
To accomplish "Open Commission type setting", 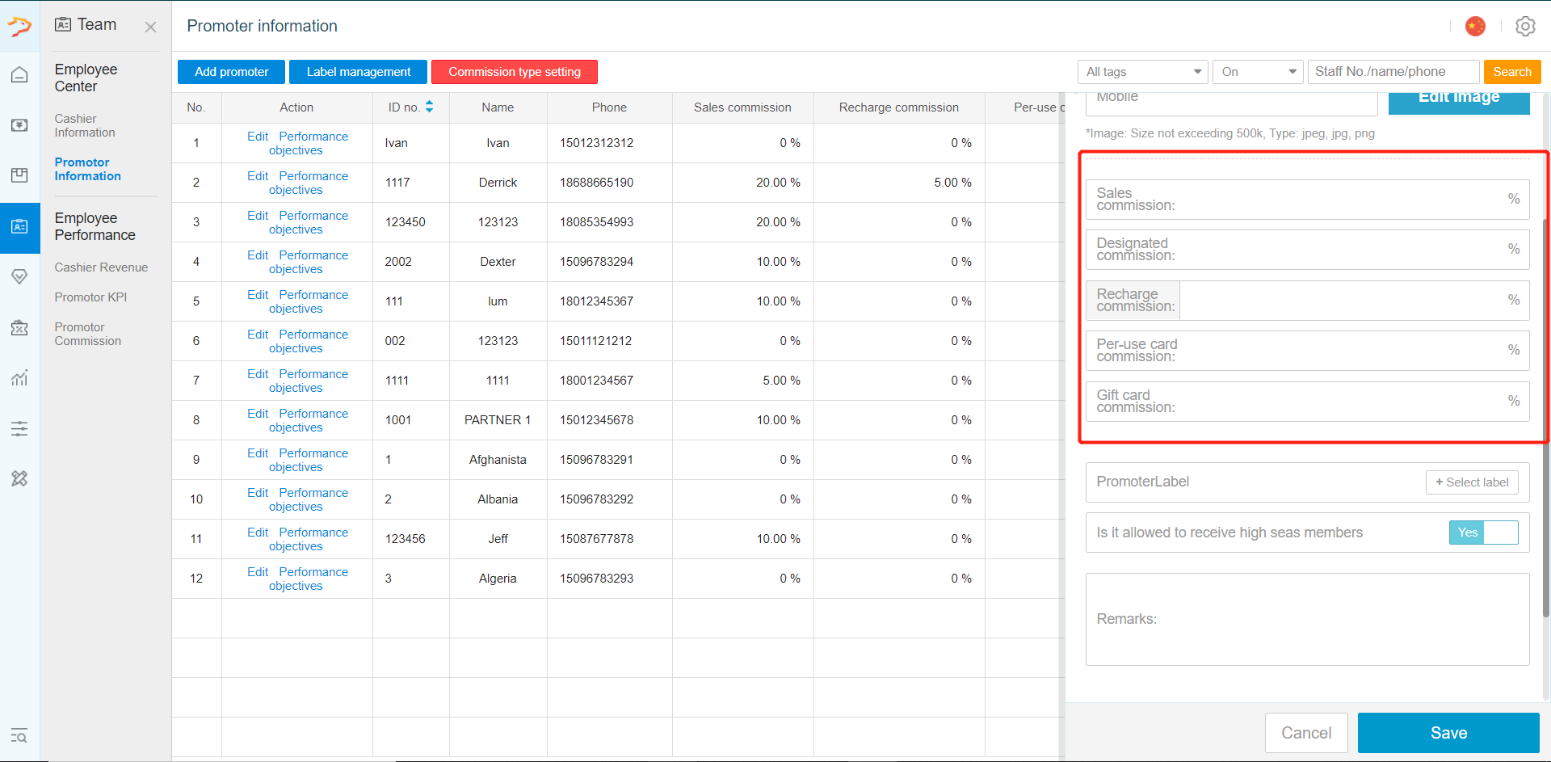I will pyautogui.click(x=515, y=72).
